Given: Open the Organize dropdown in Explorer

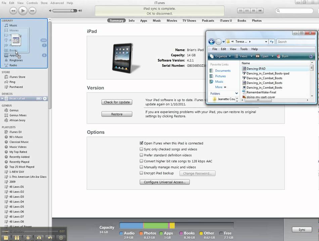Looking at the screenshot, I should click(221, 56).
